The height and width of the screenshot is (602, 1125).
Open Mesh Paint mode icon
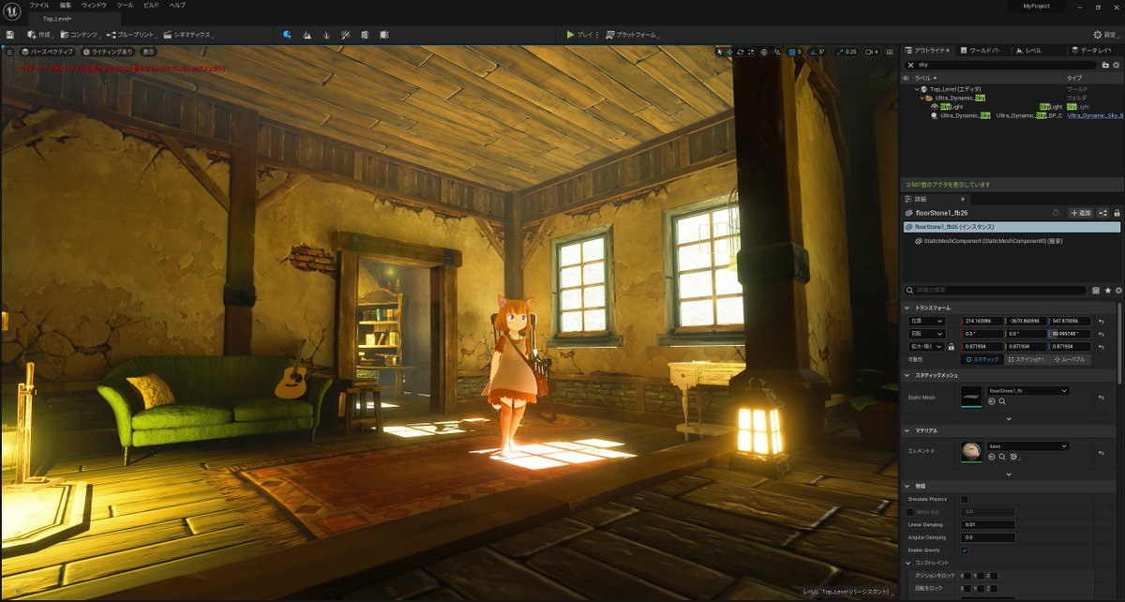coord(346,35)
